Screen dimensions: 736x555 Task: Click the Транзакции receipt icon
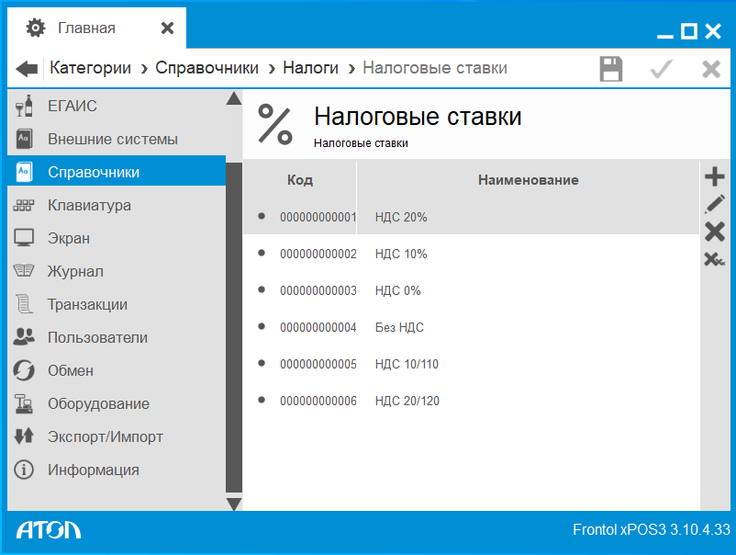click(x=24, y=303)
